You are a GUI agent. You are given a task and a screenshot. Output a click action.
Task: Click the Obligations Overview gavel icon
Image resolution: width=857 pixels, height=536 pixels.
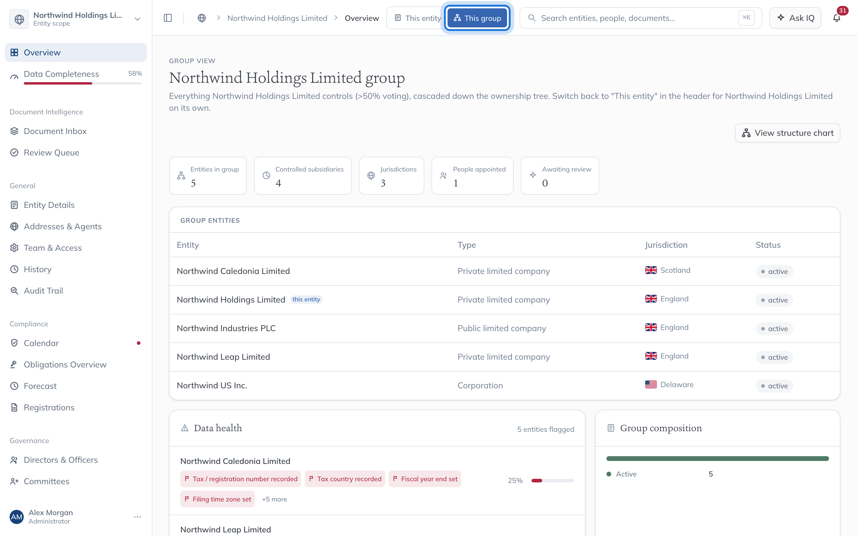click(x=14, y=364)
